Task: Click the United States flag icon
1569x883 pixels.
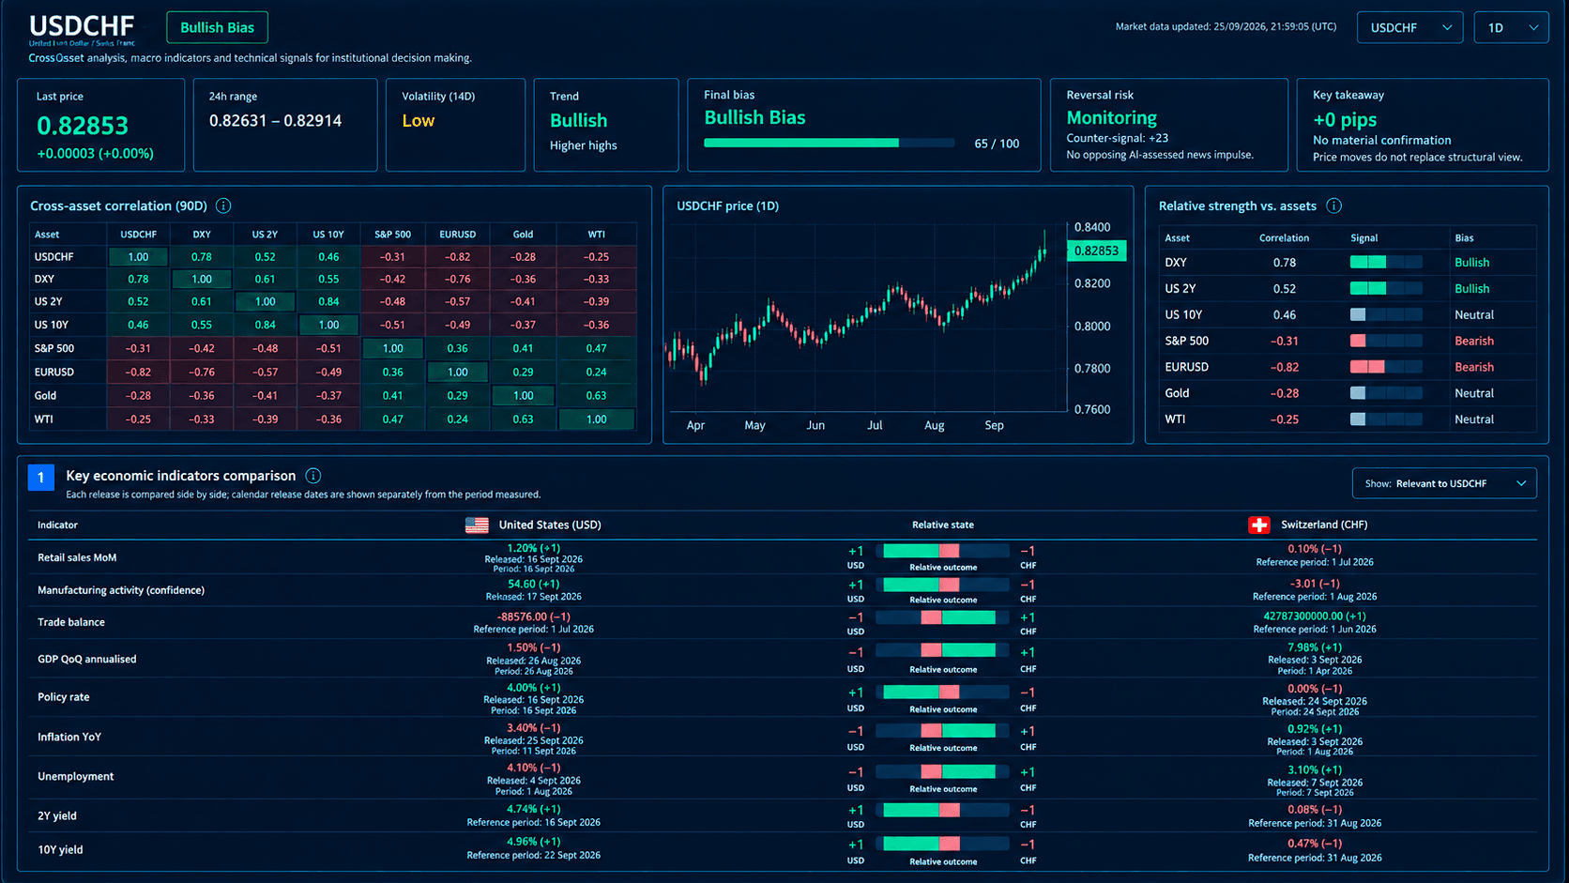Action: (x=477, y=525)
